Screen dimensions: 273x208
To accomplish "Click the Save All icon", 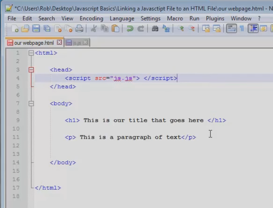I will tap(47, 29).
